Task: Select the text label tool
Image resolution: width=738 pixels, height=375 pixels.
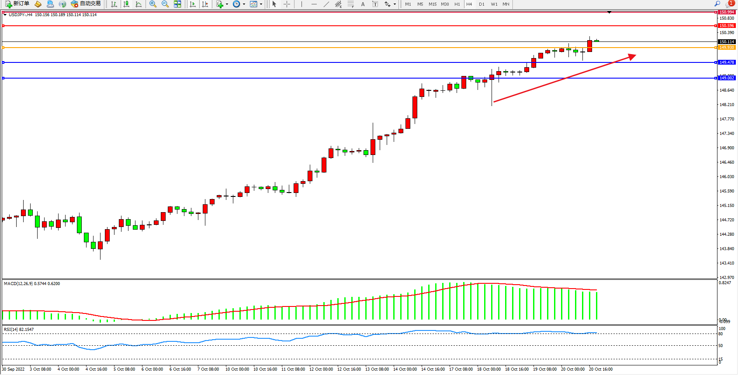Action: [363, 4]
